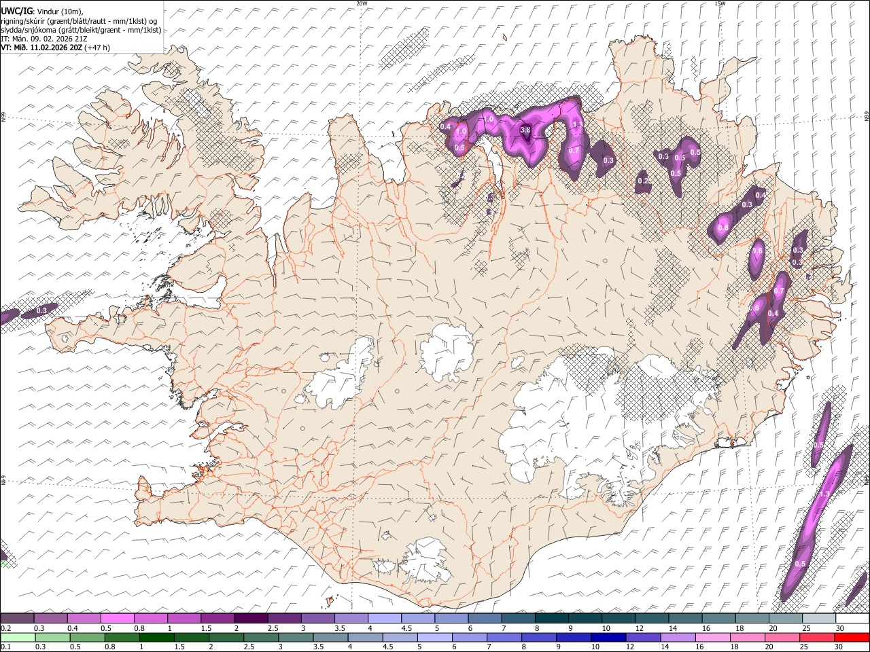Viewport: 870px width, 652px height.
Task: Click the 0.8 value label on the map
Action: tap(723, 228)
